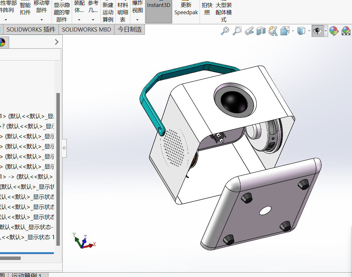
Task: Click the Dynamic Annotation Views icon
Action: click(273, 31)
